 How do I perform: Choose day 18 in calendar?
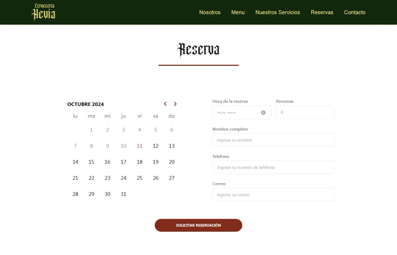pyautogui.click(x=140, y=162)
